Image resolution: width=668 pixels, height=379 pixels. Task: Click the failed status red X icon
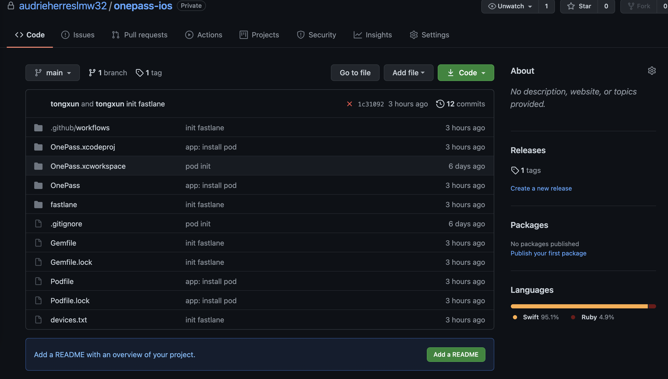[350, 104]
